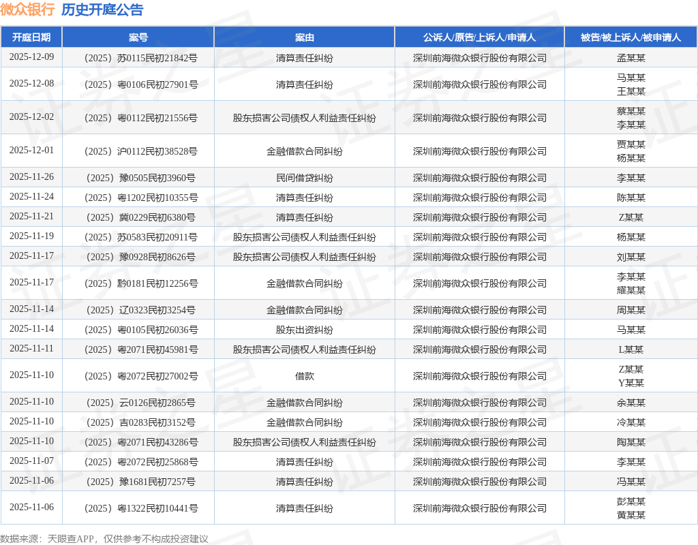This screenshot has width=698, height=545.
Task: Click defendant 周某某
Action: (631, 310)
